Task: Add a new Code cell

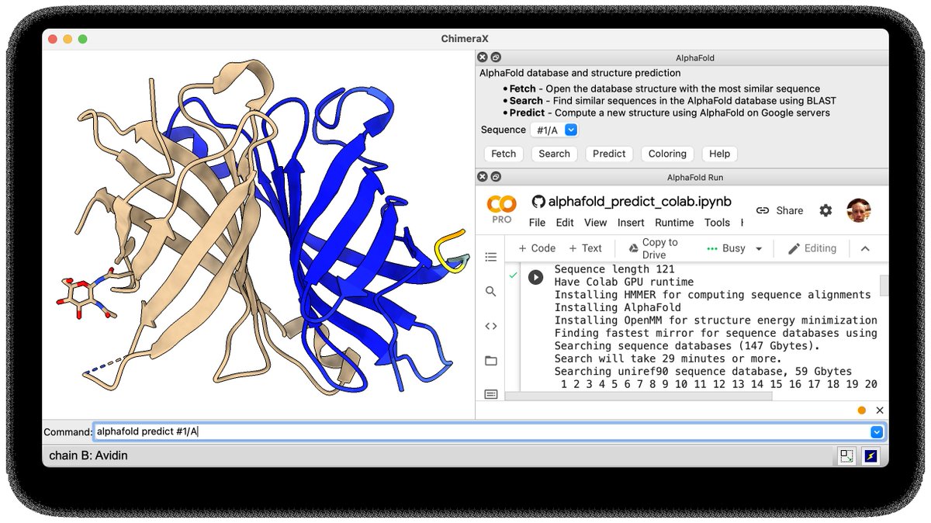Action: coord(537,248)
